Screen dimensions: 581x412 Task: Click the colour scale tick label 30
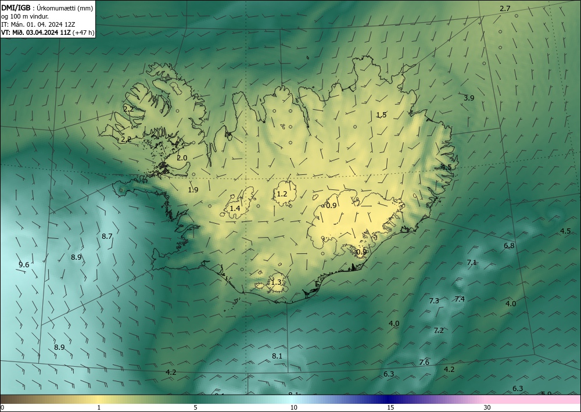coord(487,407)
